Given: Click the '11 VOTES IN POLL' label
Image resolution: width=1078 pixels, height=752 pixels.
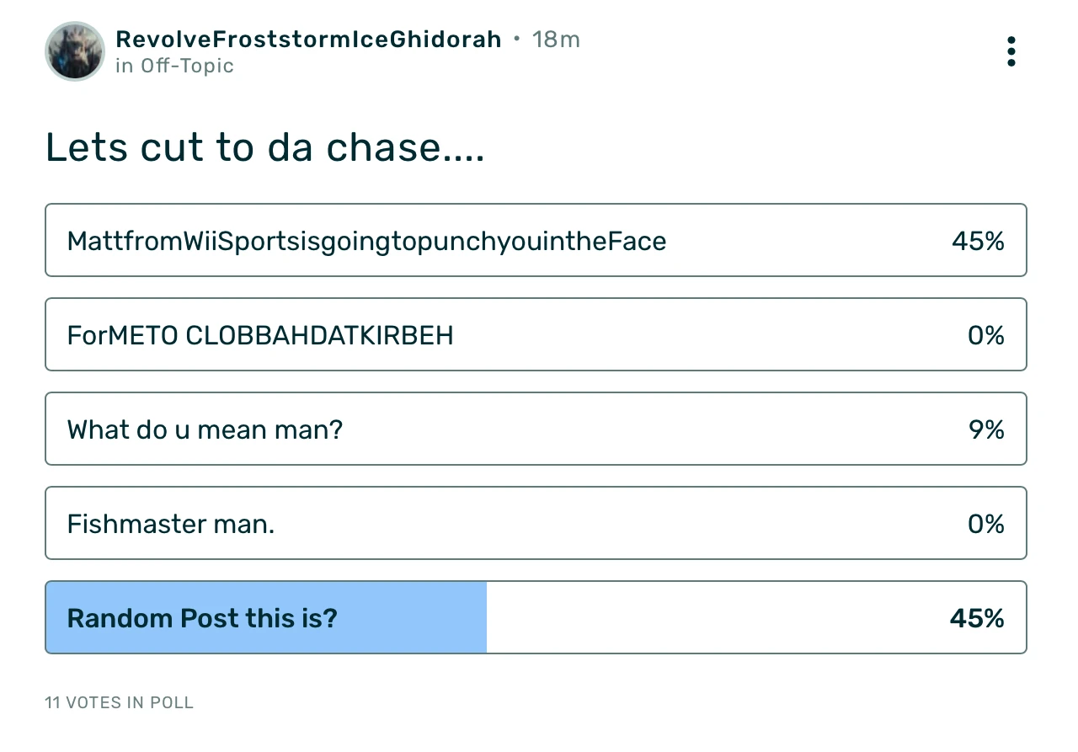Looking at the screenshot, I should (119, 702).
